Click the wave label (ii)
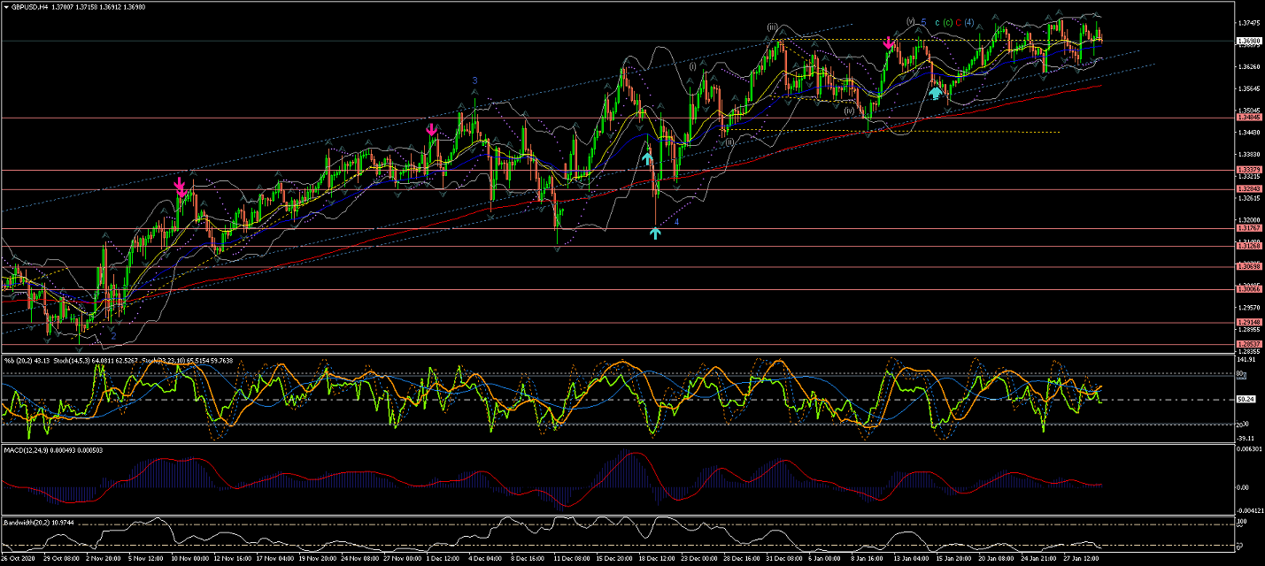The height and width of the screenshot is (566, 1265). point(729,141)
